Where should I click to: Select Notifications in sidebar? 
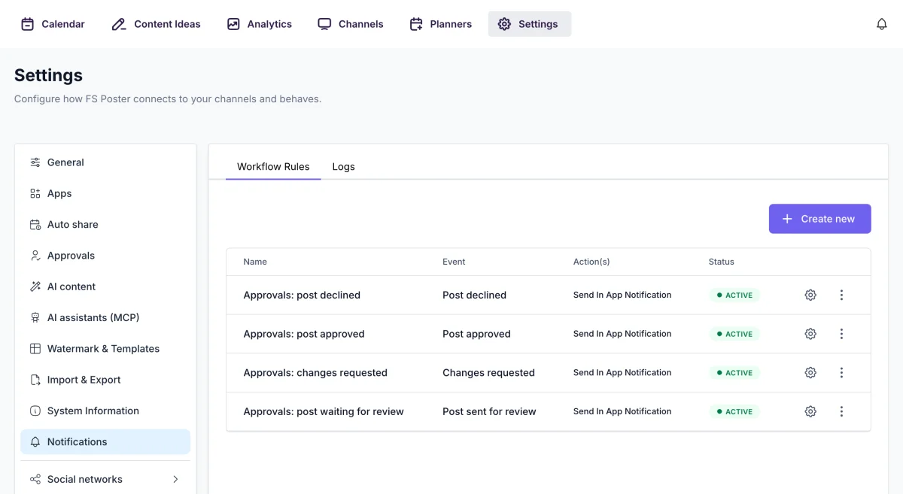coord(105,442)
